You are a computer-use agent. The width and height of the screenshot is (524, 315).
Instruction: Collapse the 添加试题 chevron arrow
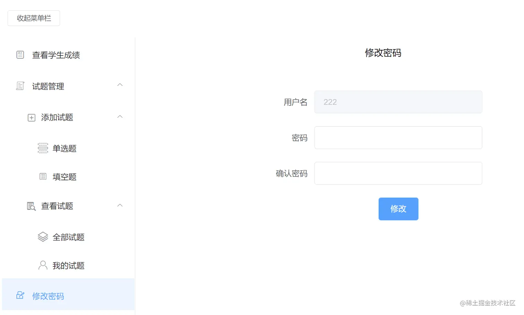pyautogui.click(x=120, y=117)
